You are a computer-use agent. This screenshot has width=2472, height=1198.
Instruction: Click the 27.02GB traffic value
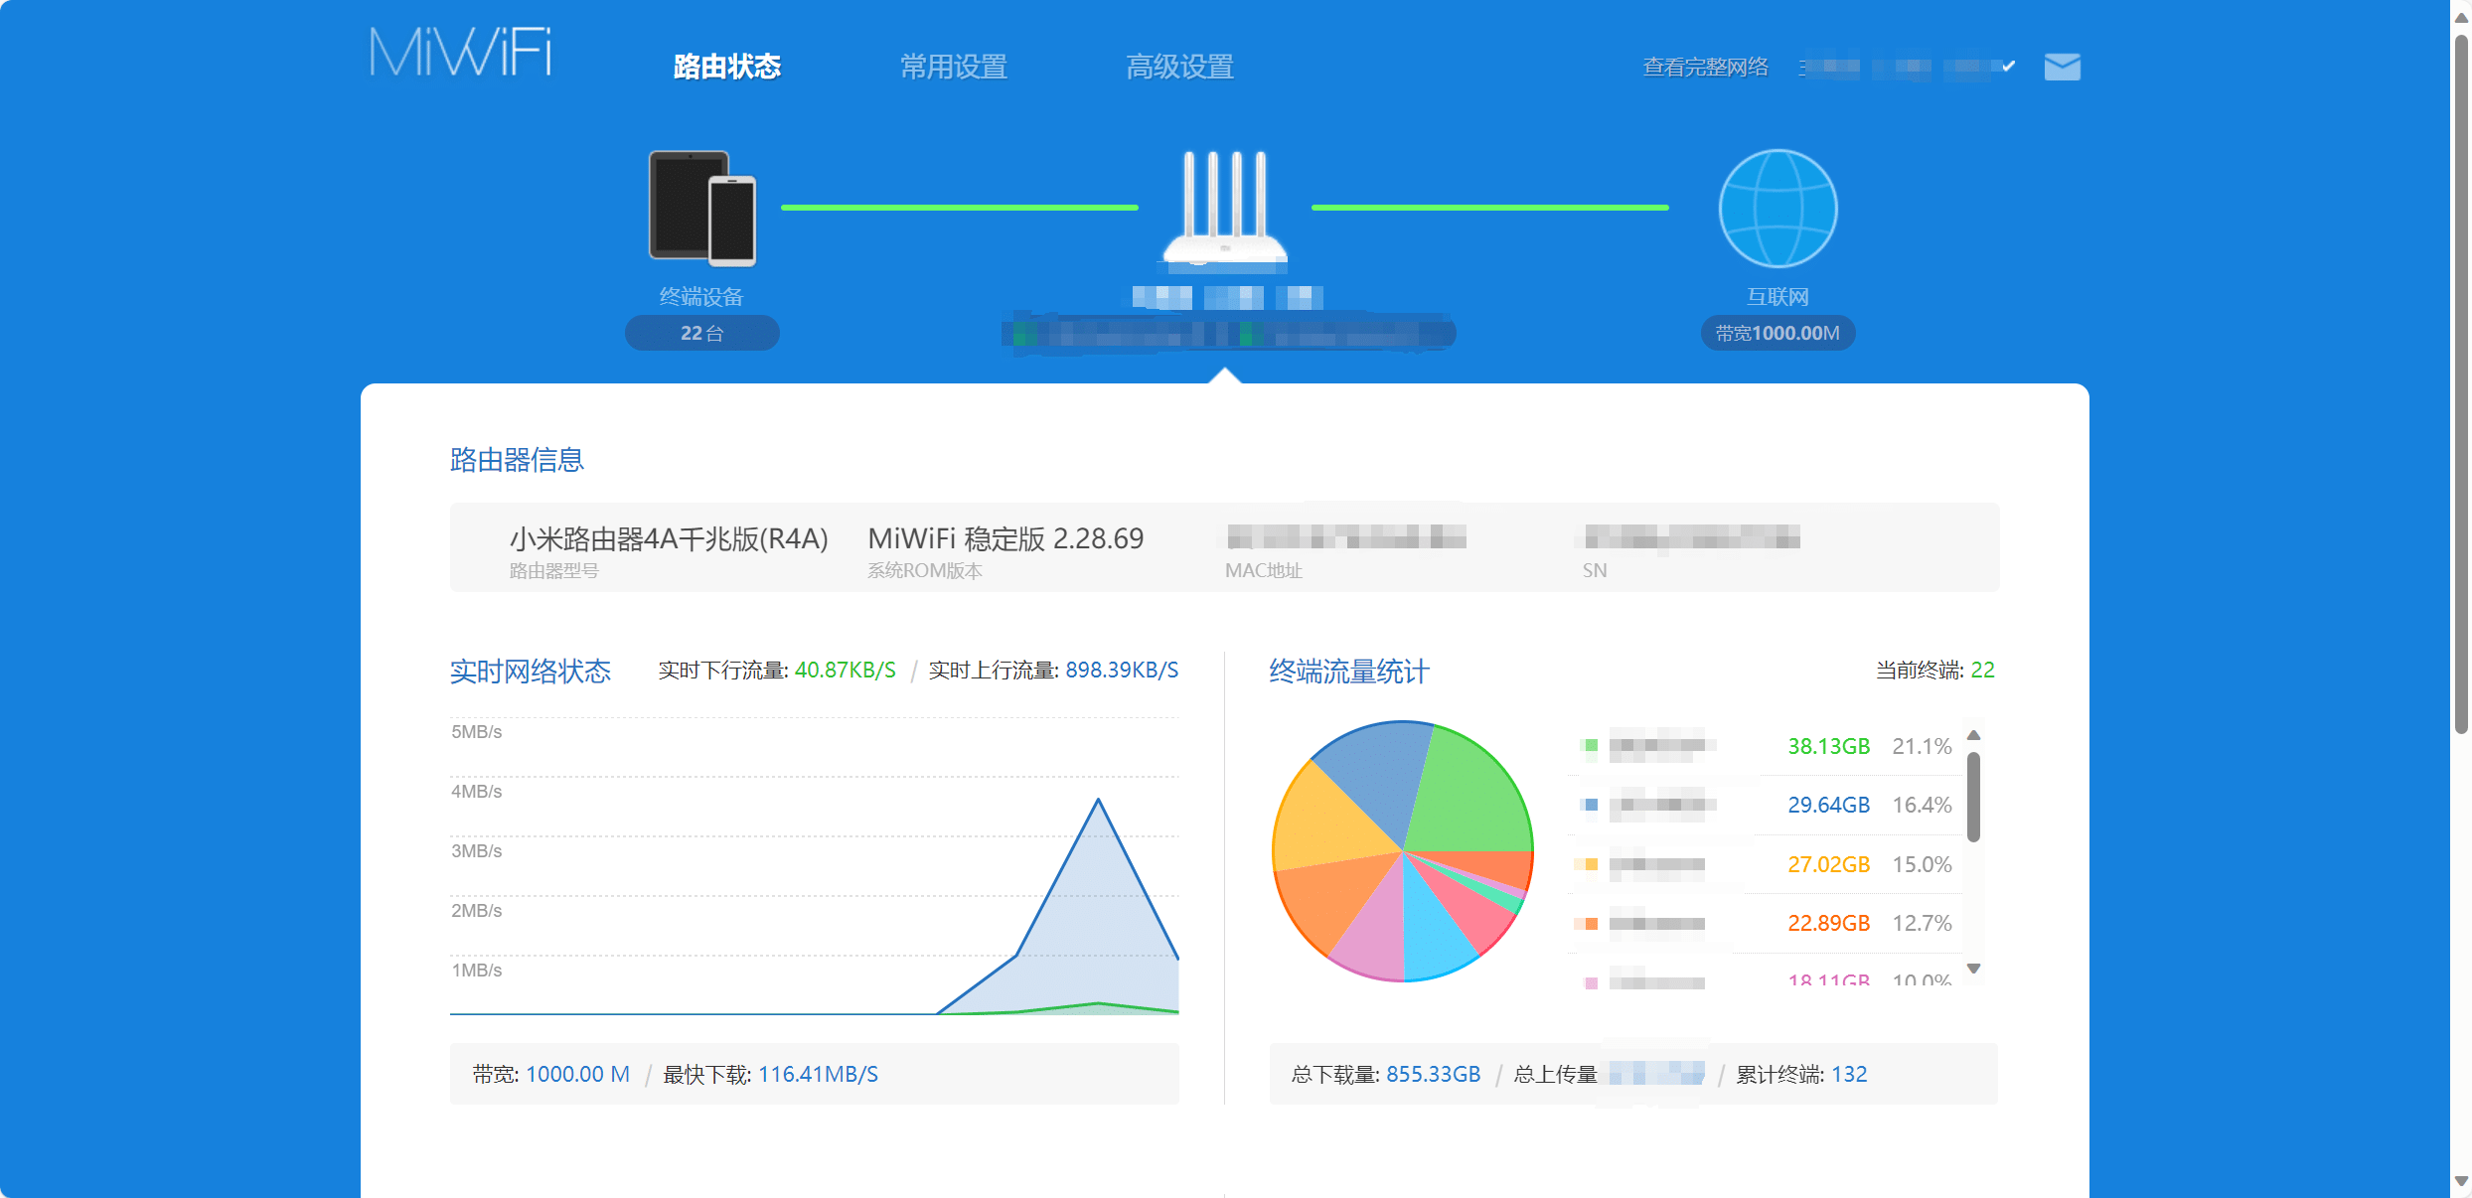tap(1828, 864)
